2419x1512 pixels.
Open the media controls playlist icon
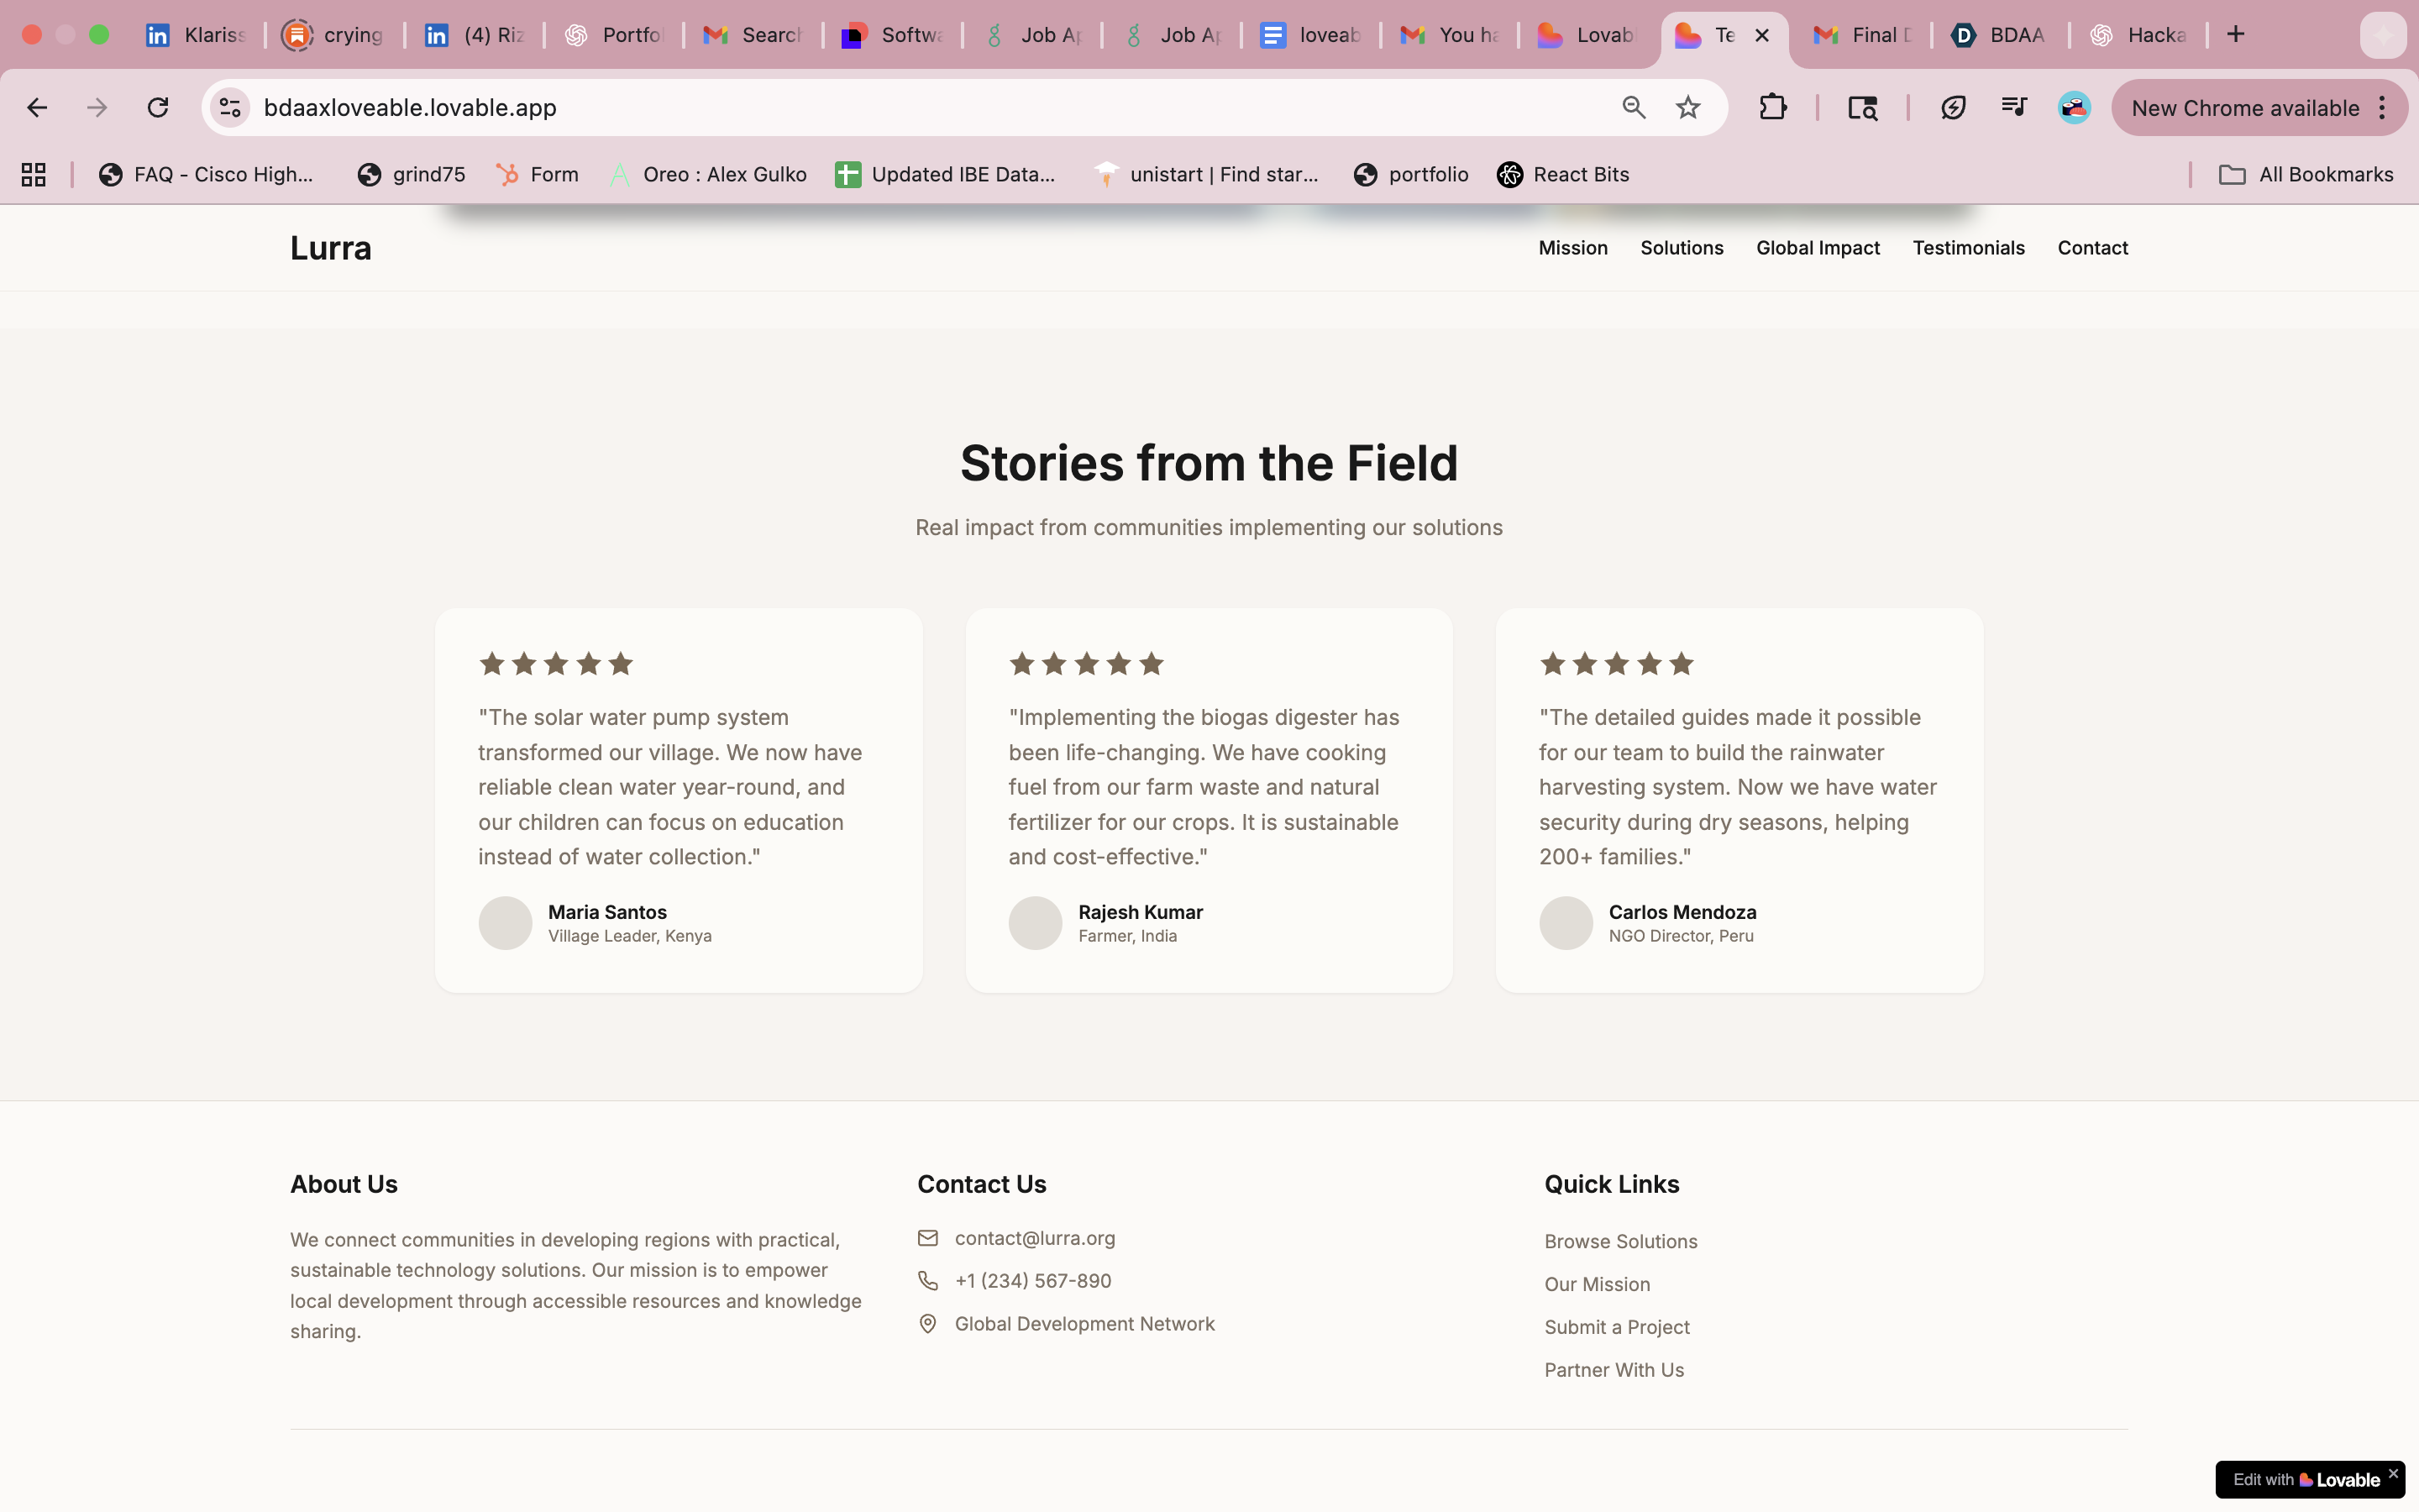point(2013,108)
